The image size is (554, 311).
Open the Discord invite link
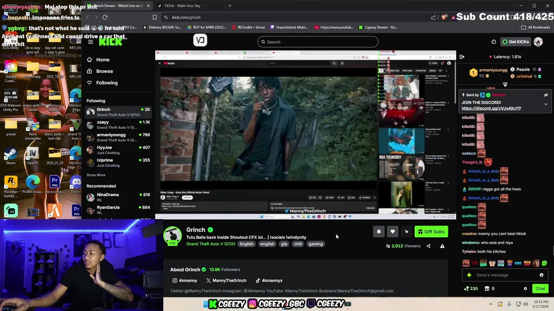[x=491, y=108]
